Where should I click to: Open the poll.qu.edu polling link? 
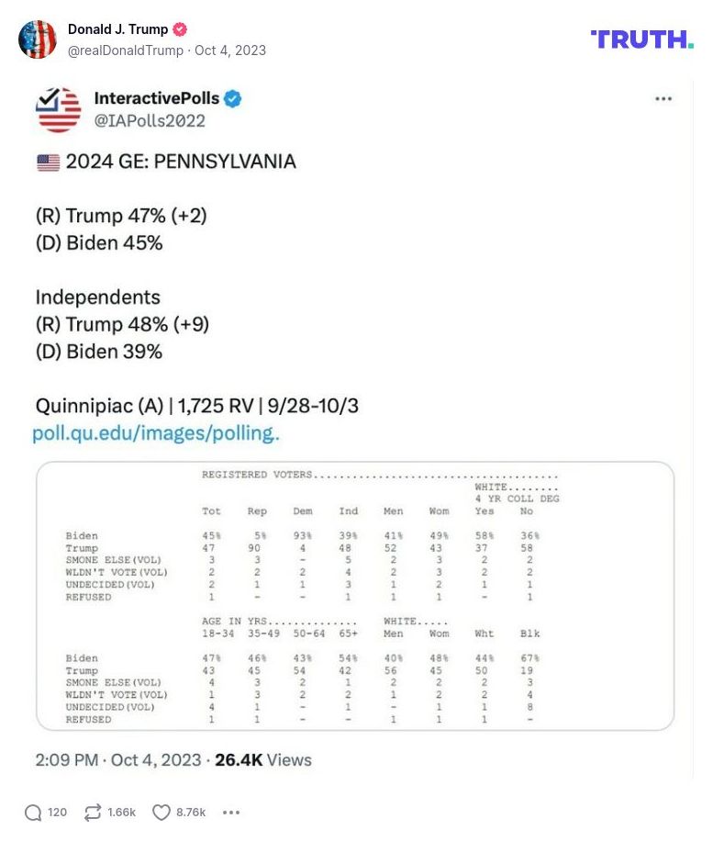click(x=156, y=432)
